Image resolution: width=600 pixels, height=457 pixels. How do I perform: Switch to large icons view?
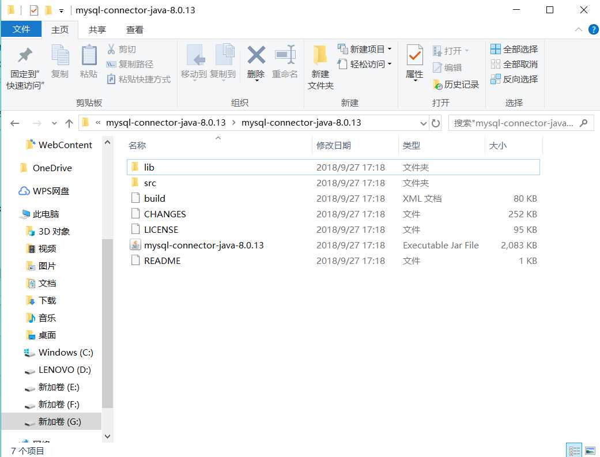[x=590, y=451]
